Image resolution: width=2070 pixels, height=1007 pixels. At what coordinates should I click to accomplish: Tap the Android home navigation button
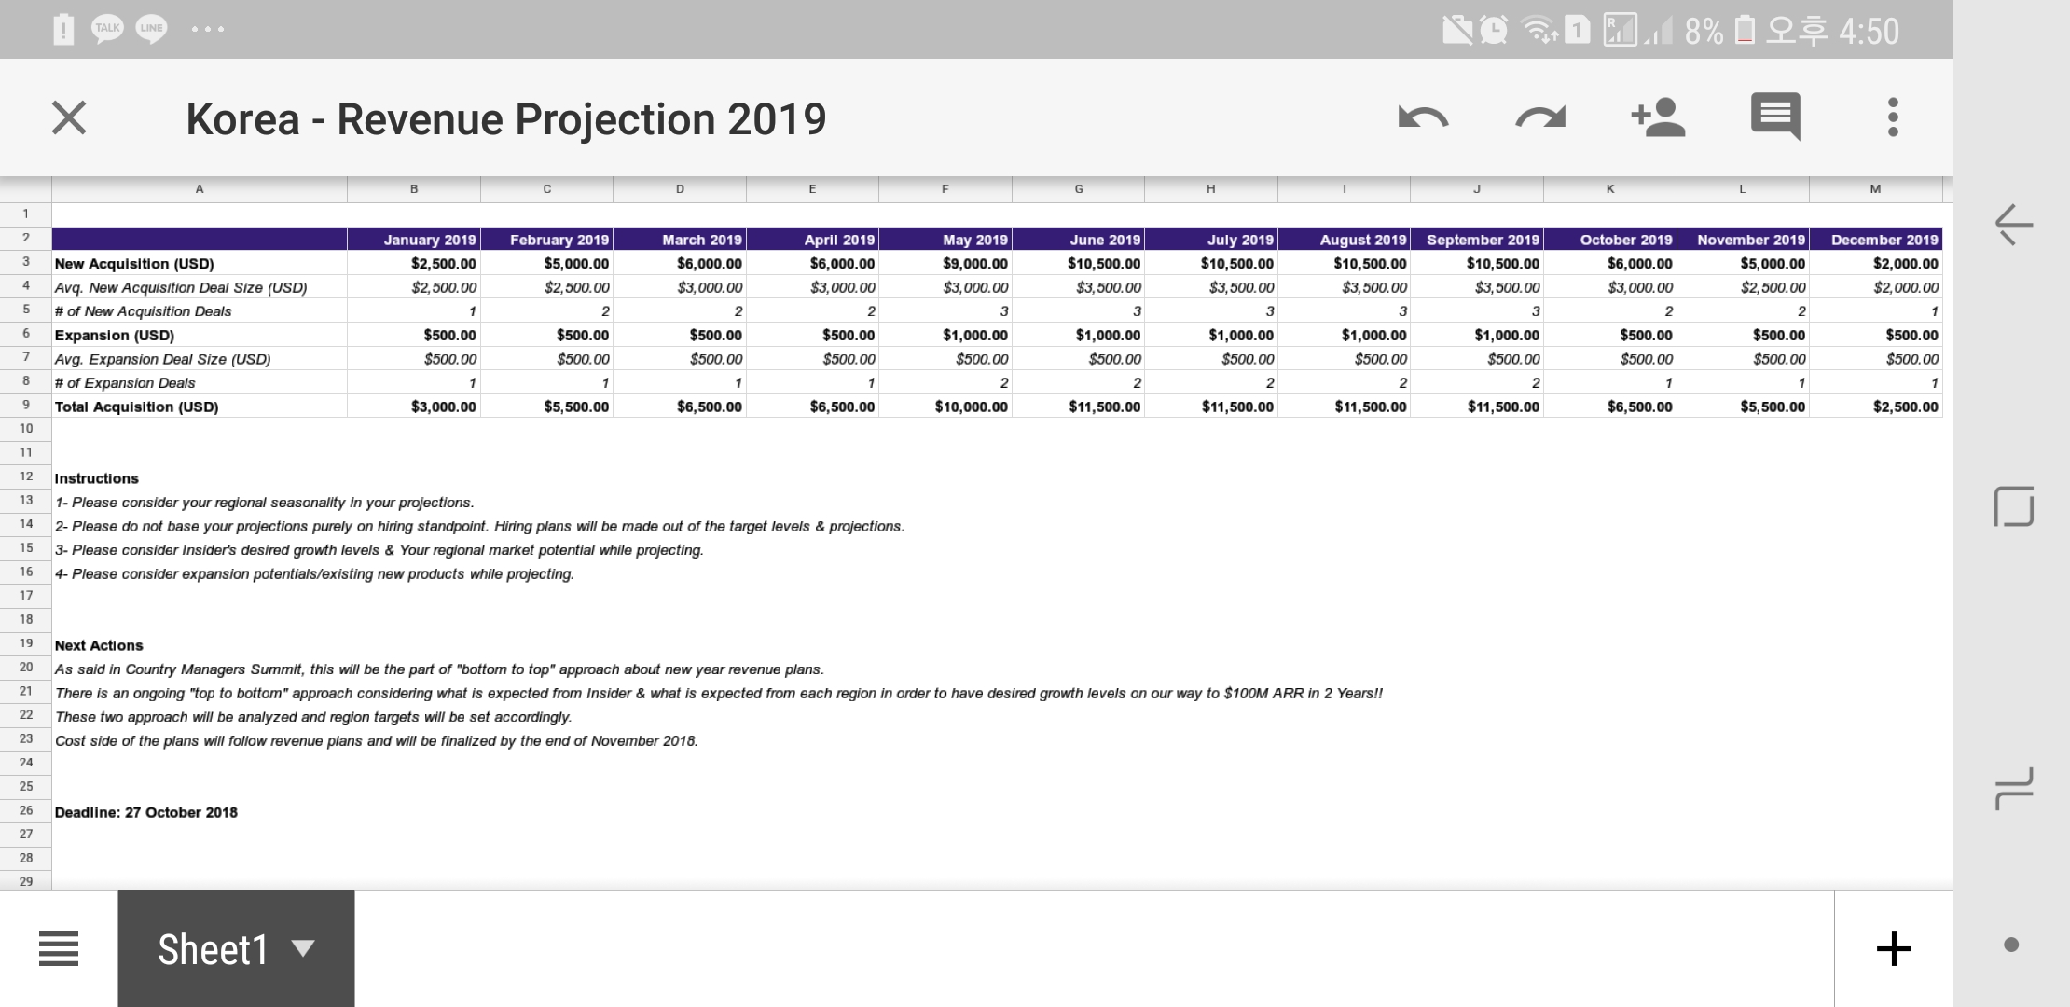(2012, 506)
